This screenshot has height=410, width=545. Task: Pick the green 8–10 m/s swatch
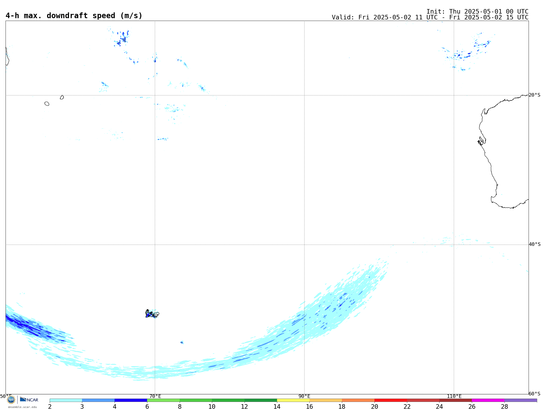(x=196, y=400)
